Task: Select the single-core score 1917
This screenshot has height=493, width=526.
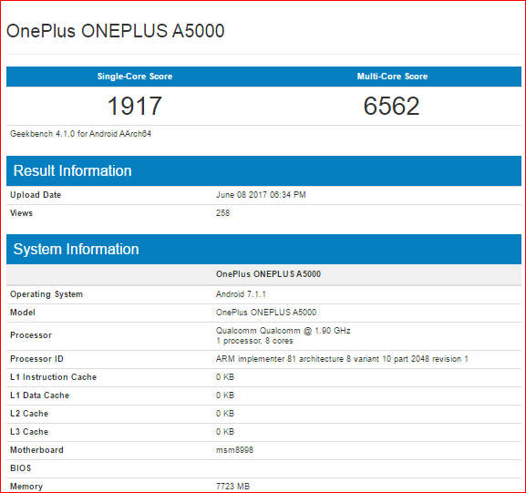Action: tap(135, 106)
